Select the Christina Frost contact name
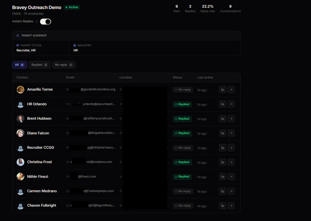 point(40,162)
